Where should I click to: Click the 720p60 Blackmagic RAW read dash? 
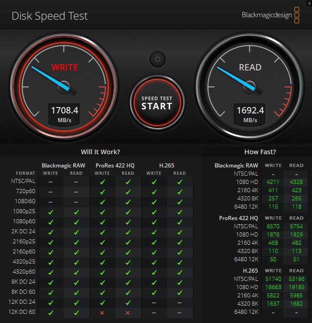click(76, 192)
